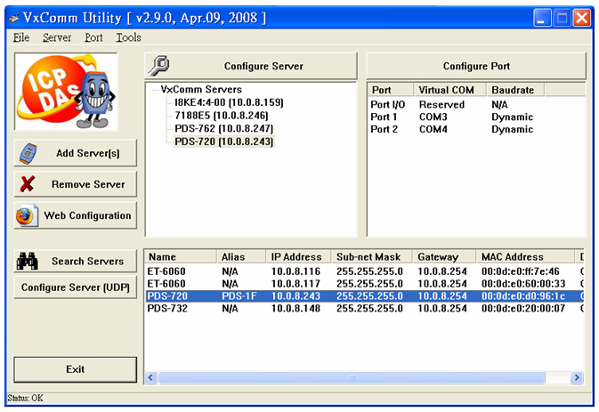
Task: Close the VxComm Utility window
Action: (581, 18)
